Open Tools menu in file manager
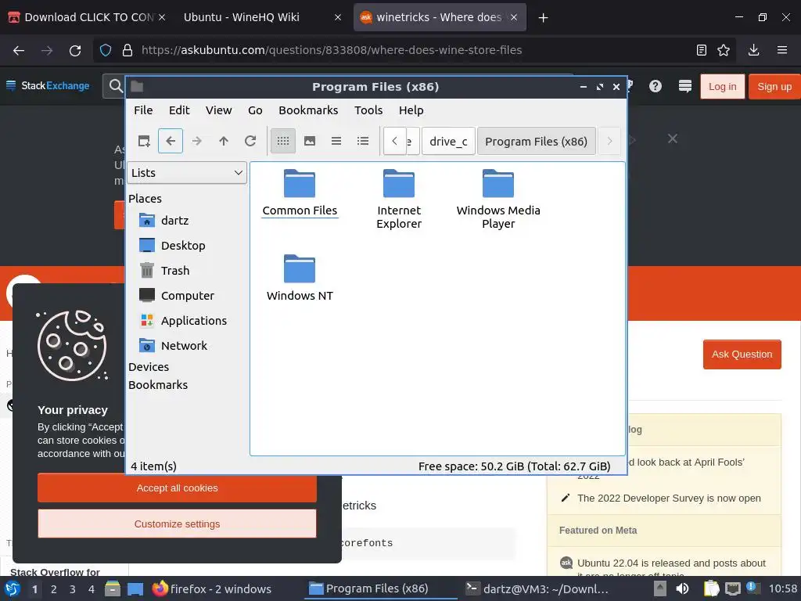 [x=368, y=110]
